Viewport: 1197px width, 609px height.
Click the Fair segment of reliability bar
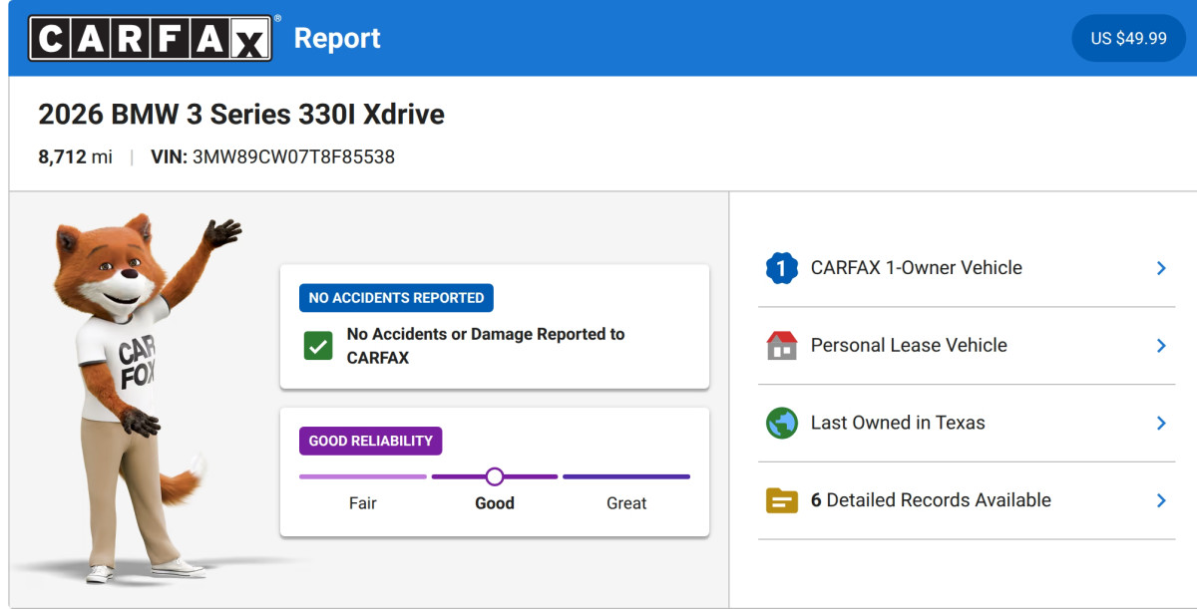363,476
